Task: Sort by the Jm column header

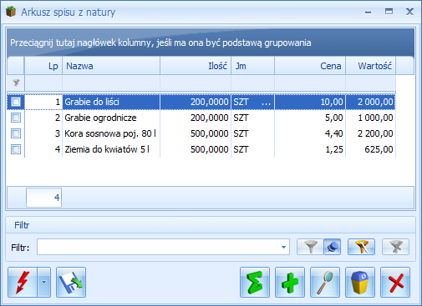Action: click(x=253, y=66)
